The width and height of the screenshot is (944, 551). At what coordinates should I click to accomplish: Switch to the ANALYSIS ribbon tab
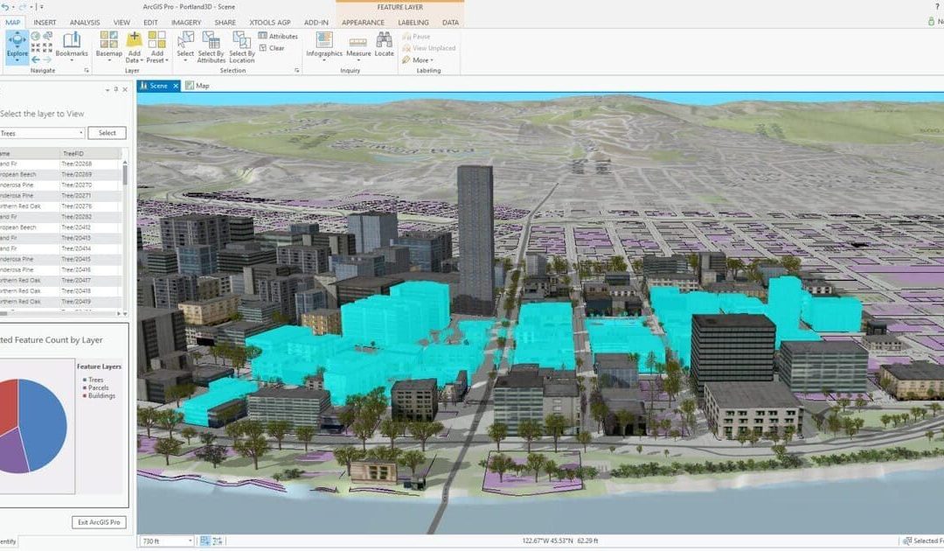[x=84, y=22]
